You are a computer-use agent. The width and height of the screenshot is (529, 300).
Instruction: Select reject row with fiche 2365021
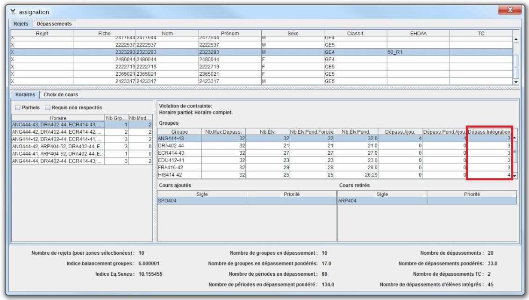(262, 74)
